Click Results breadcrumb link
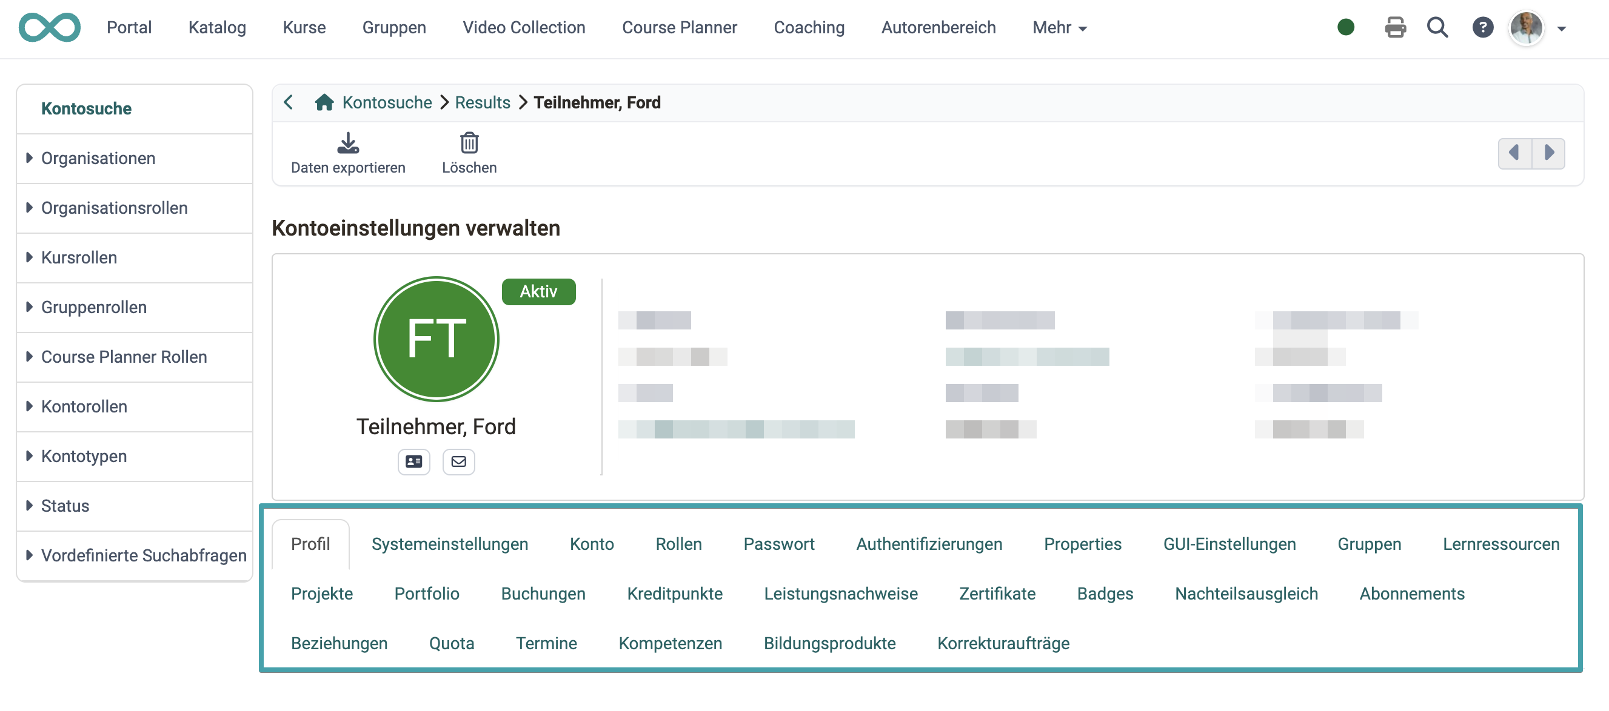Screen dimensions: 1609x711 482,102
